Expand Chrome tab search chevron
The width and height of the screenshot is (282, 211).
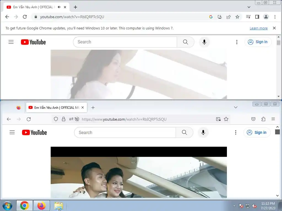pyautogui.click(x=249, y=7)
